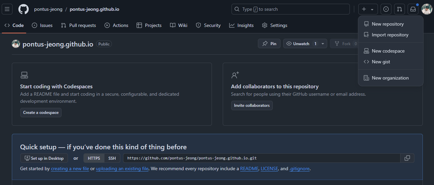Image resolution: width=434 pixels, height=185 pixels.
Task: Switch to the Issues tab
Action: (x=42, y=25)
